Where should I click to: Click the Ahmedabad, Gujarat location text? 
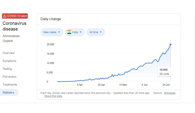[x=11, y=38]
